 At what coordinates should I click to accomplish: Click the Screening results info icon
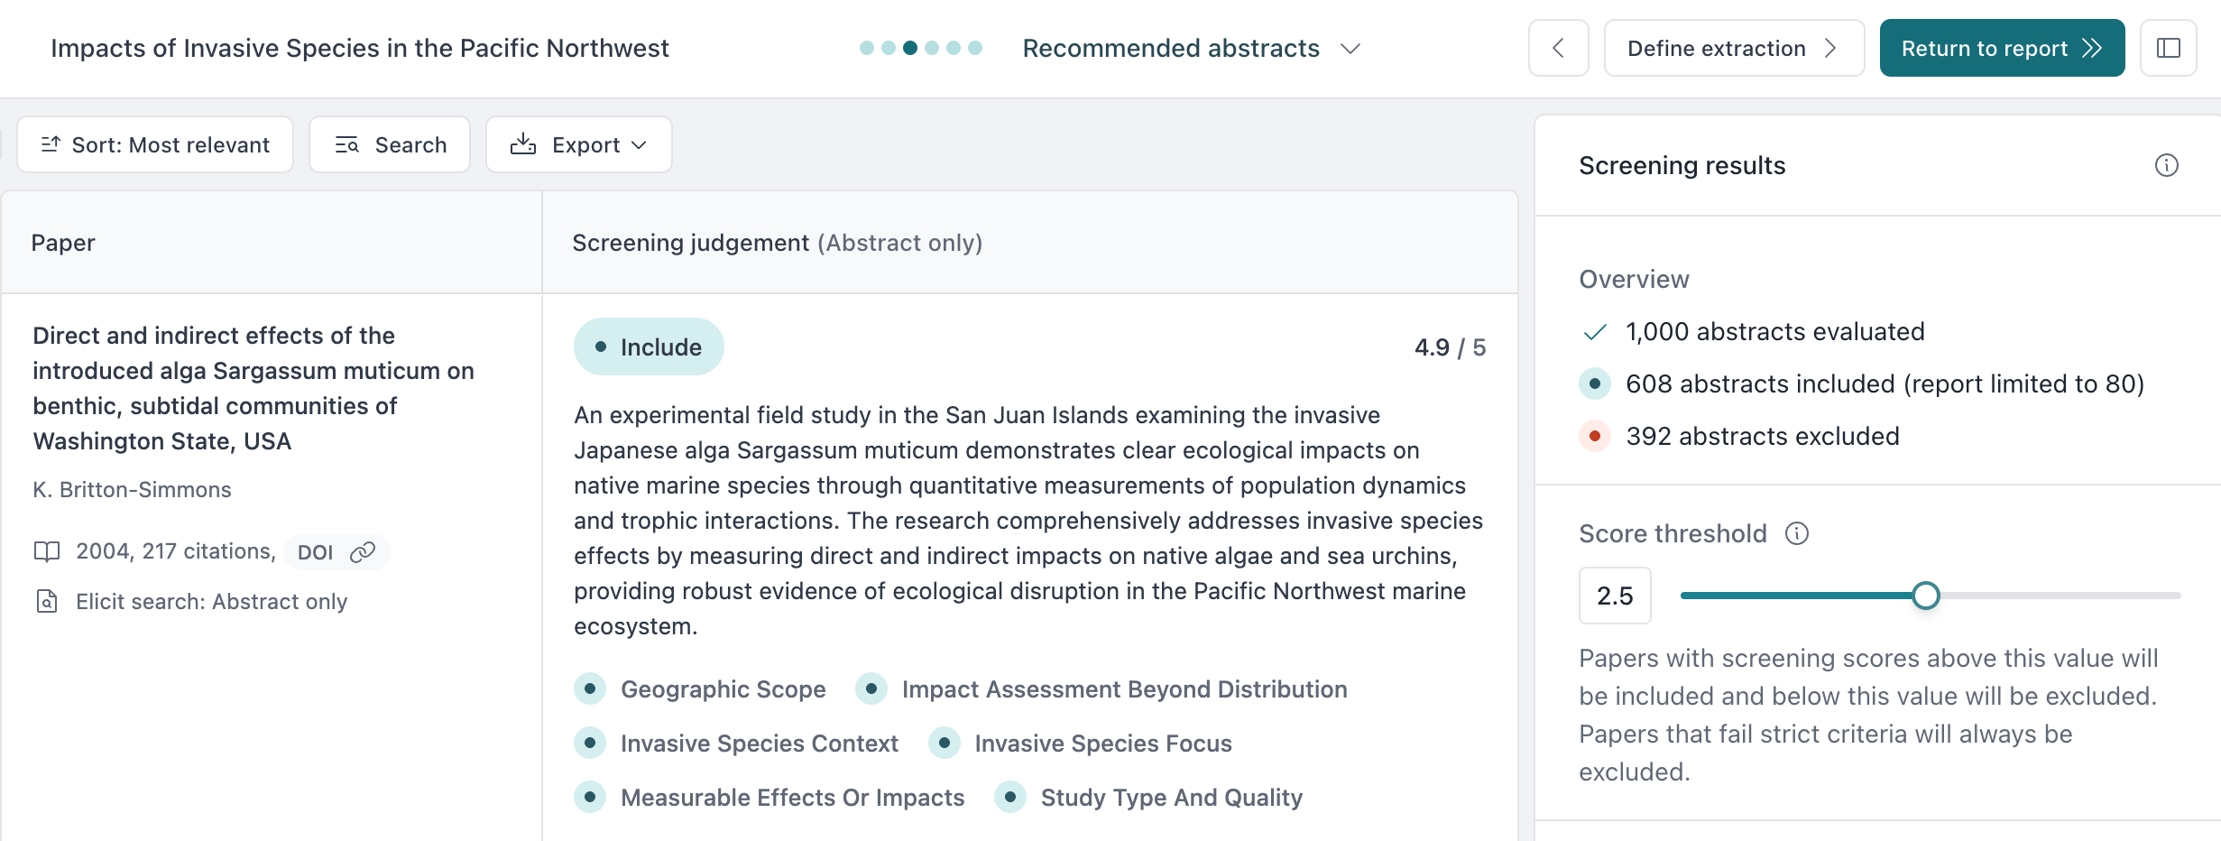click(x=2166, y=165)
